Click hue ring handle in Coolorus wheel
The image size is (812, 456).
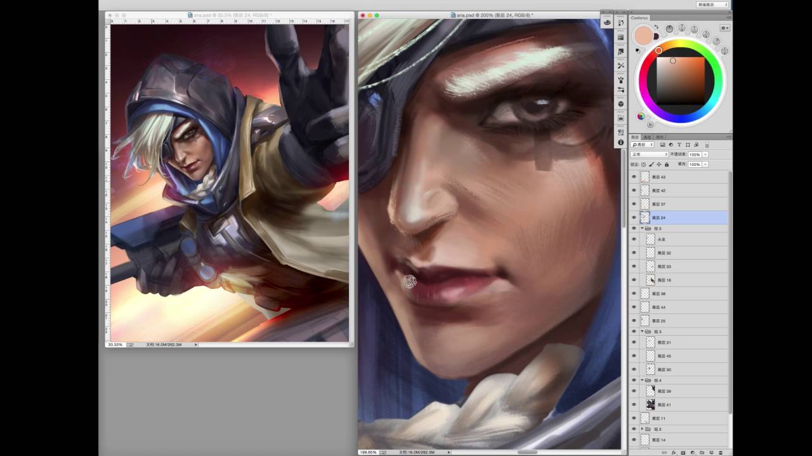(x=658, y=50)
